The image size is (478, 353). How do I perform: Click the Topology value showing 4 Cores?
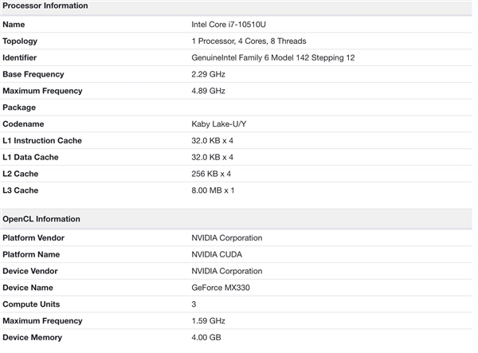[249, 41]
